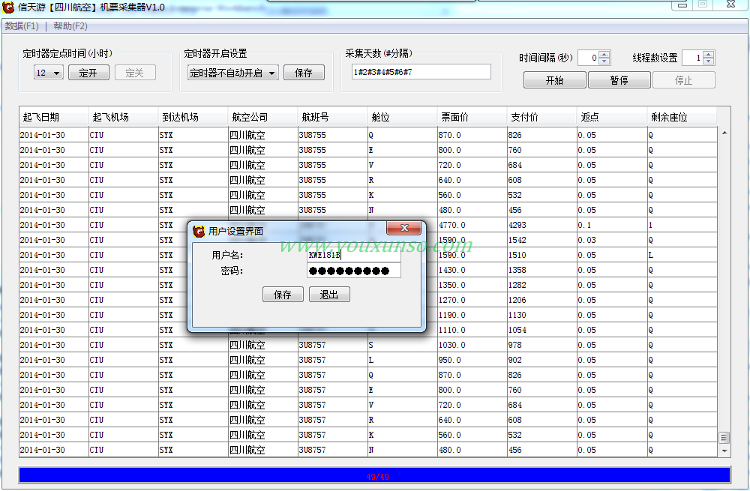Close the 用户设置界面 dialog

pyautogui.click(x=404, y=229)
